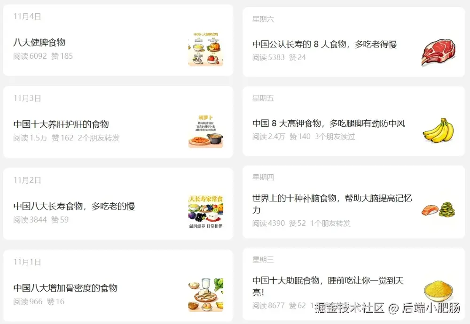470x324 pixels.
Task: Click the 八大健脾食物 cover thumbnail
Action: (206, 49)
